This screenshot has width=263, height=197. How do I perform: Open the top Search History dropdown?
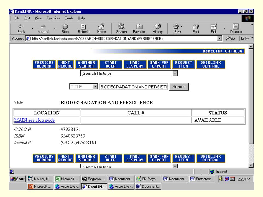129,73
